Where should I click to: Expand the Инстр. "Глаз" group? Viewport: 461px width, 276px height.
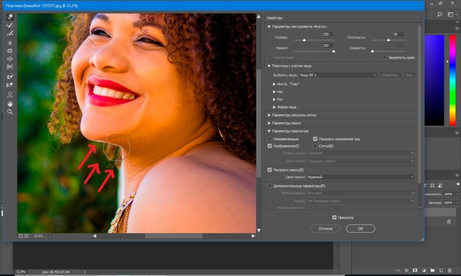tap(274, 84)
